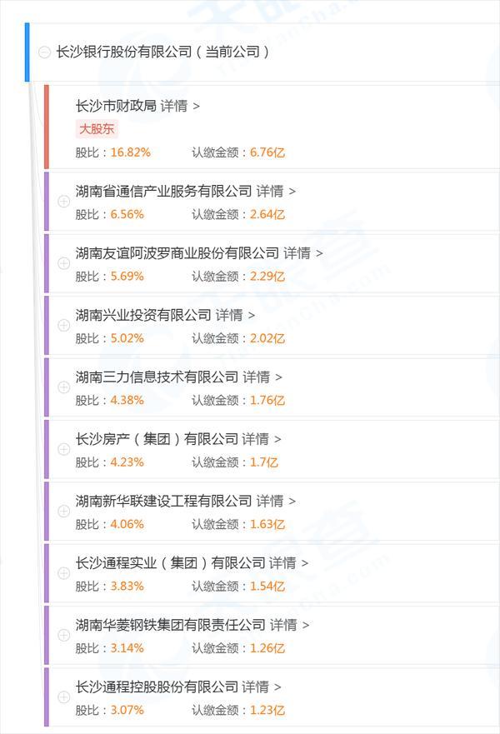
Task: Expand 长沙通程实业（集团）有限公司 node
Action: click(x=63, y=573)
